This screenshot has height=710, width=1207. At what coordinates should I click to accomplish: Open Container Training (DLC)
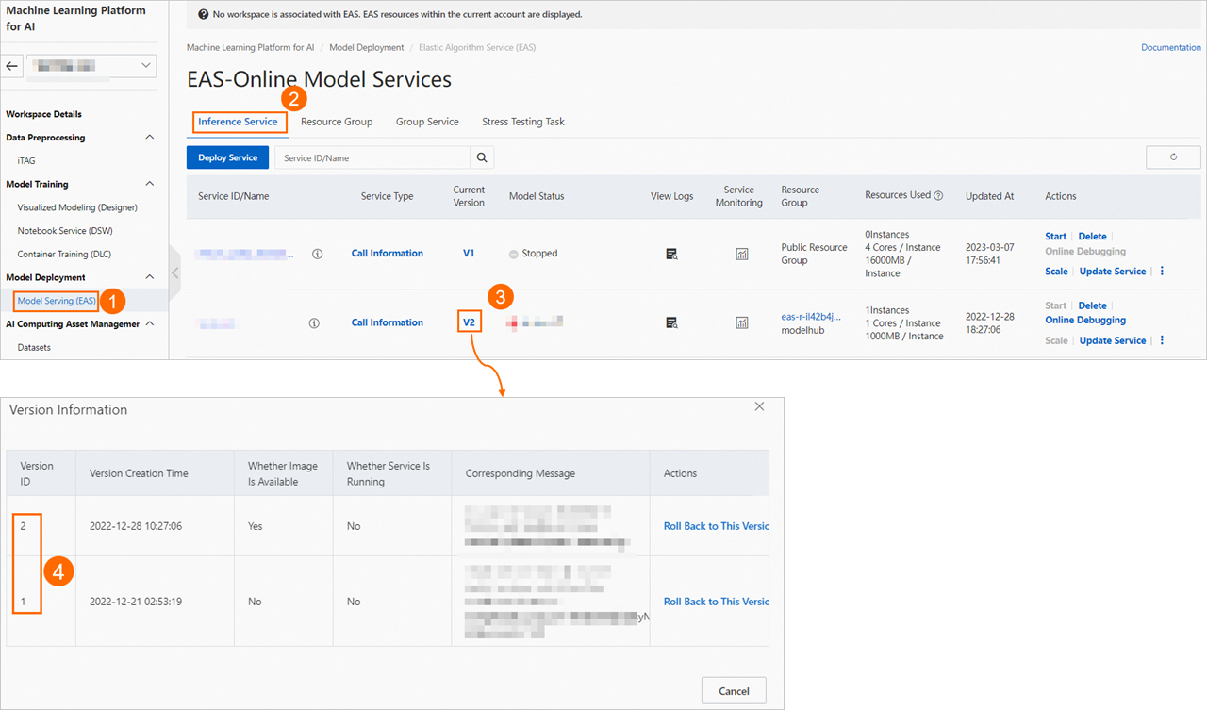tap(66, 255)
